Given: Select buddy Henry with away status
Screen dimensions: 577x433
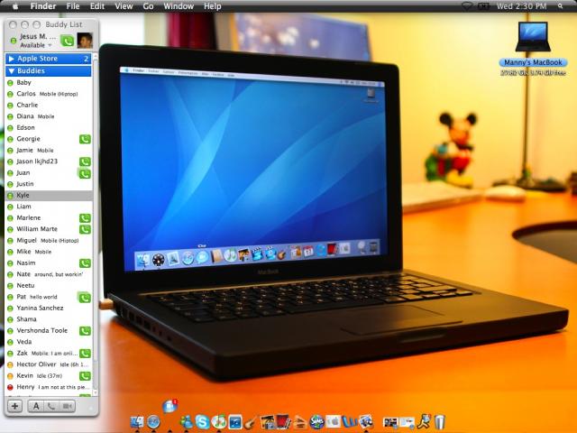Looking at the screenshot, I should [x=49, y=387].
